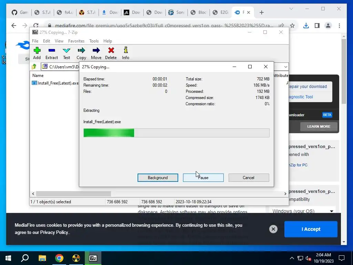Viewport: 353px width, 265px height.
Task: Switch to the fs4.u tab
Action: (65, 12)
